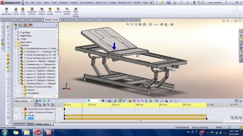Select the Force1 item in motion tree
243x136 pixels.
coord(31,119)
